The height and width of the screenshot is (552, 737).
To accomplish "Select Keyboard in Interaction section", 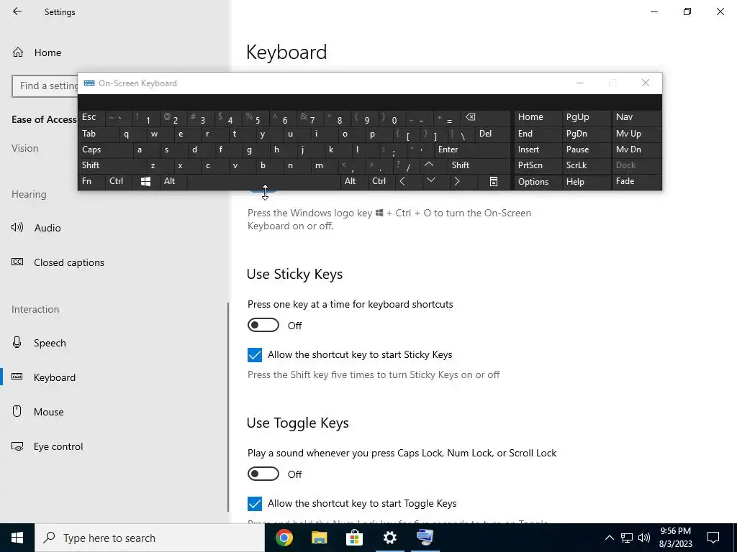I will [54, 377].
